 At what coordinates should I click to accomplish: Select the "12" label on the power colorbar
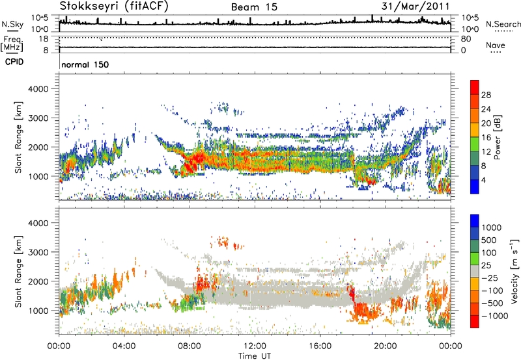point(486,152)
